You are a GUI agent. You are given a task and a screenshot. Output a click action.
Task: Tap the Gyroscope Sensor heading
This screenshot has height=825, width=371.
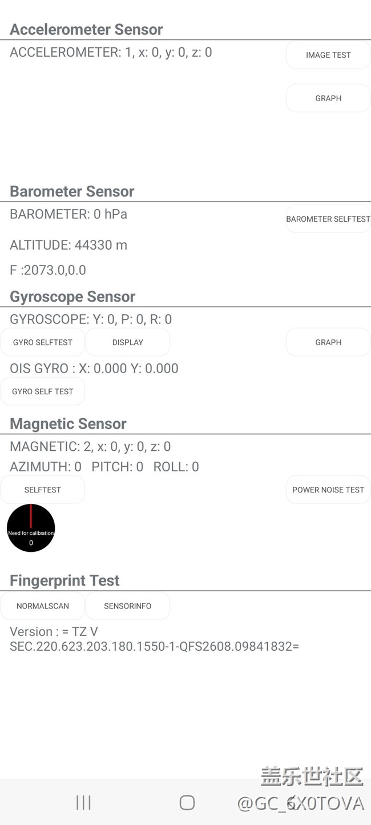click(72, 297)
